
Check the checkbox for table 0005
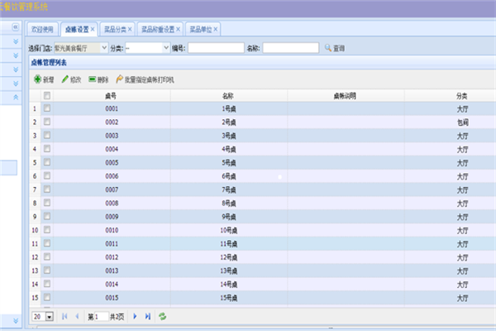[47, 162]
